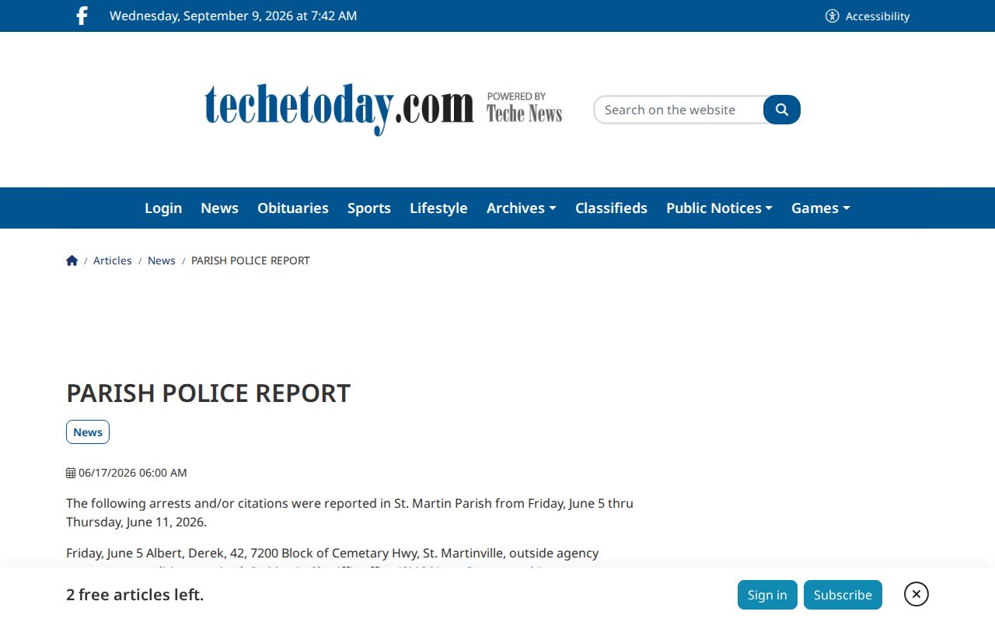This screenshot has height=622, width=995.
Task: Open the Lifestyle section
Action: (x=438, y=208)
